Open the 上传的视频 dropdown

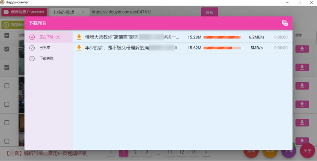coord(69,12)
